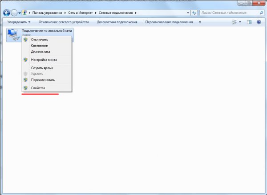
Task: Expand arrow after 'Сеть и Интернет' breadcrumb
Action: tap(96, 13)
